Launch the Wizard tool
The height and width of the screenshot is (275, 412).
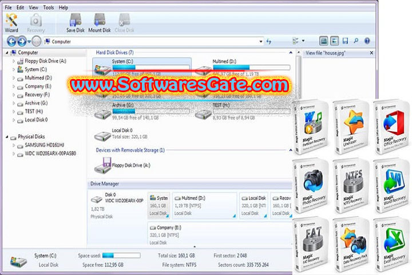click(x=11, y=23)
